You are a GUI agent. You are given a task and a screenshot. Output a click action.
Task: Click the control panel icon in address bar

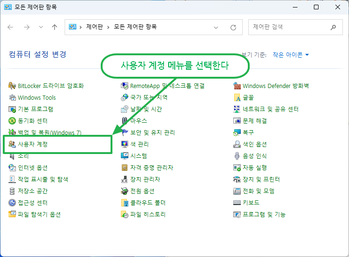tap(73, 27)
